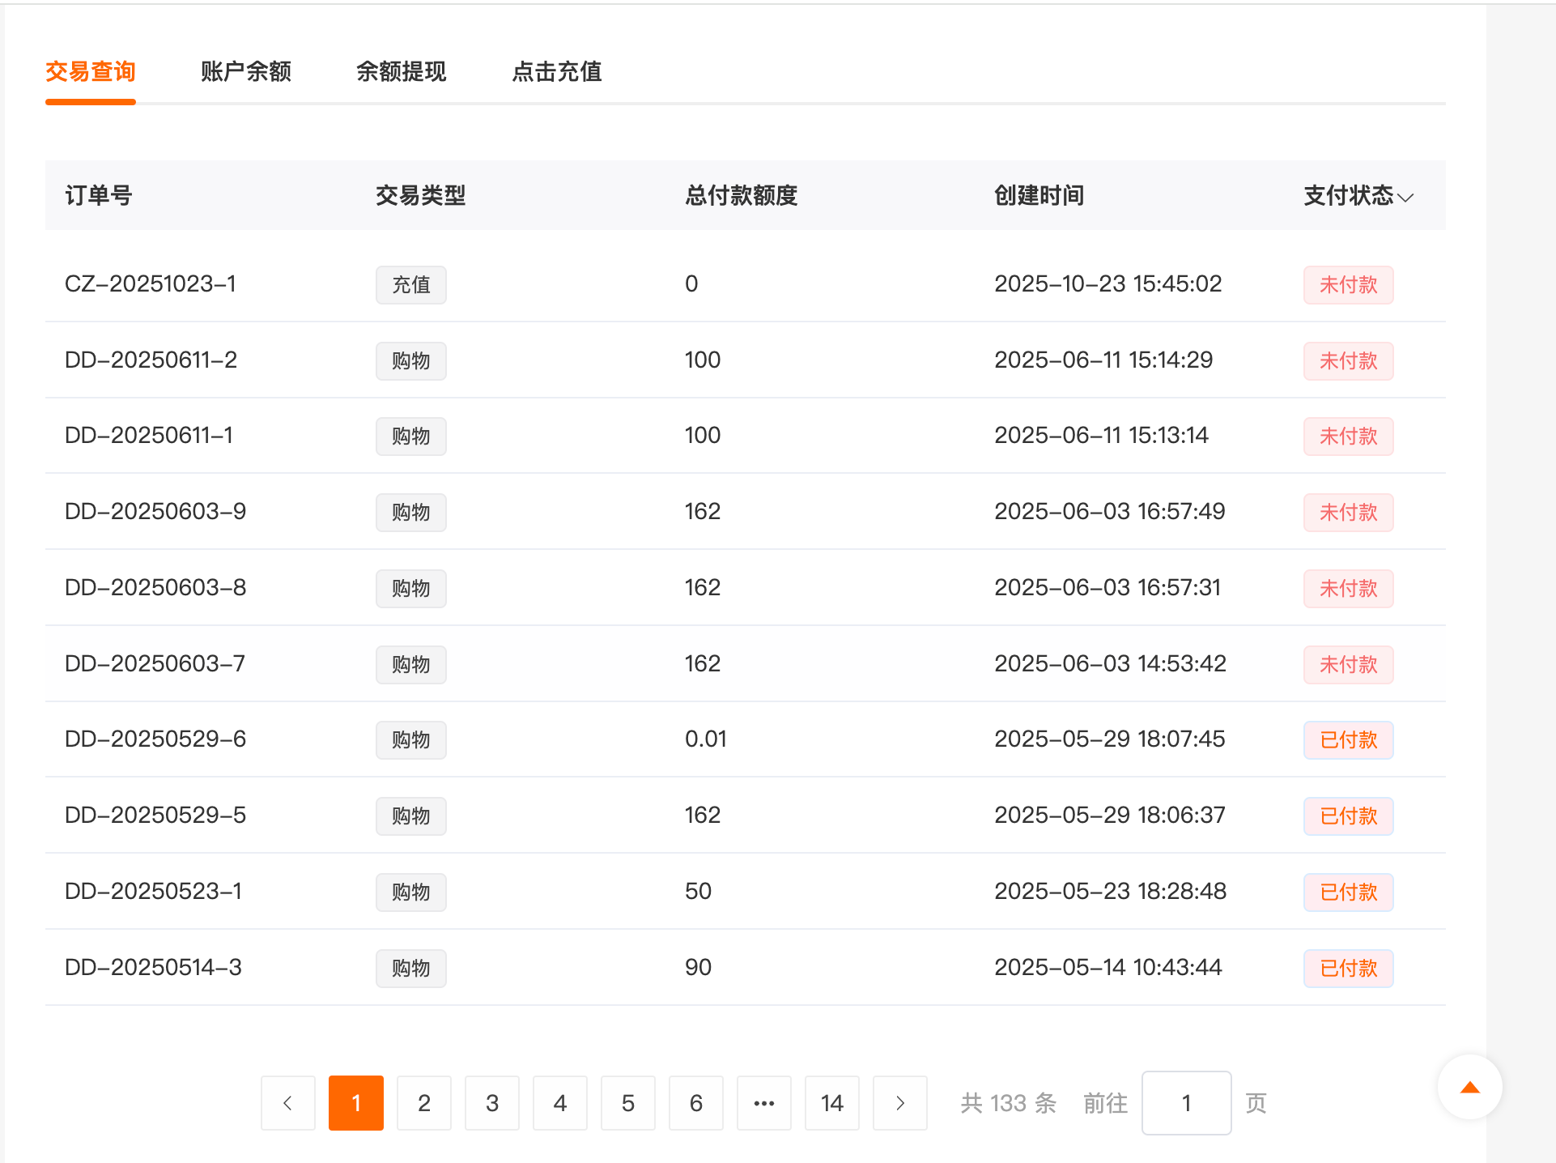
Task: Click the 交易查询 tab
Action: coord(90,71)
